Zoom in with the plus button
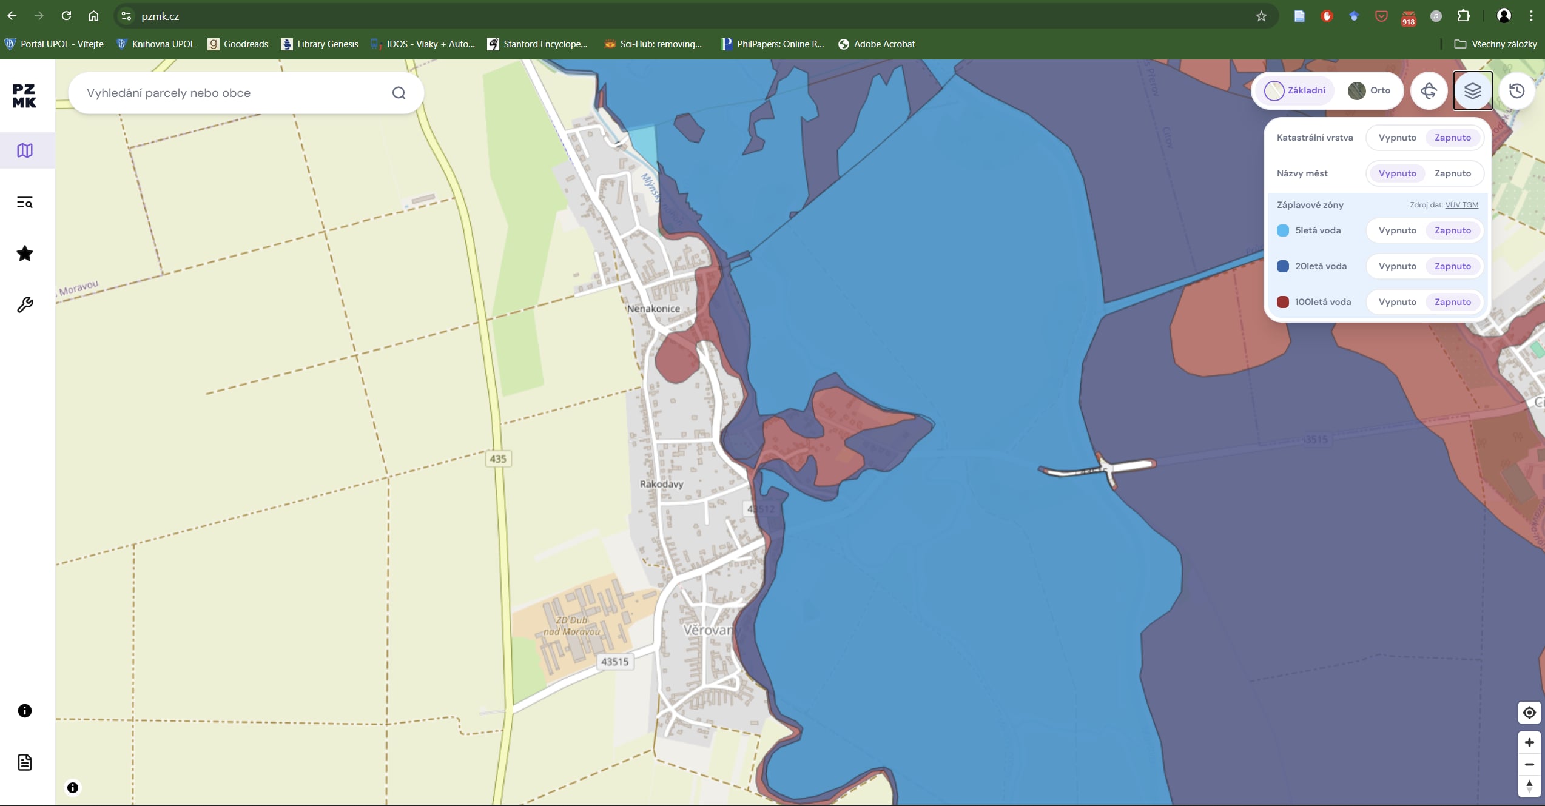Image resolution: width=1545 pixels, height=806 pixels. [1529, 742]
